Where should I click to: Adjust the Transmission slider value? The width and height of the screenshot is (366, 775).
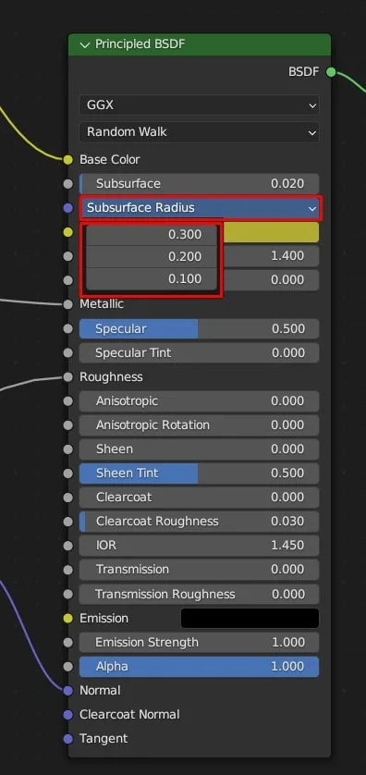[x=199, y=570]
